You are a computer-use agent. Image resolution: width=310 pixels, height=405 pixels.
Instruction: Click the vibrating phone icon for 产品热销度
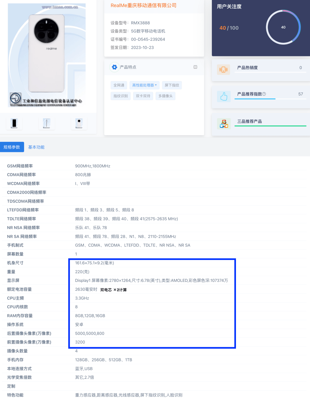click(x=223, y=70)
